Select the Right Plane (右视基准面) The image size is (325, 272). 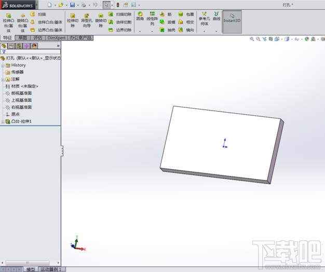click(19, 107)
